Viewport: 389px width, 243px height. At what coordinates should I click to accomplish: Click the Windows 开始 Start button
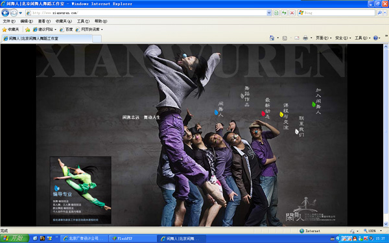[14, 238]
